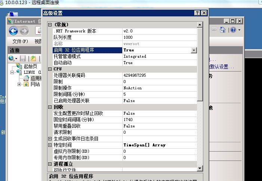
Task: Click the help question-mark button of 高级设置
Action: (197, 13)
